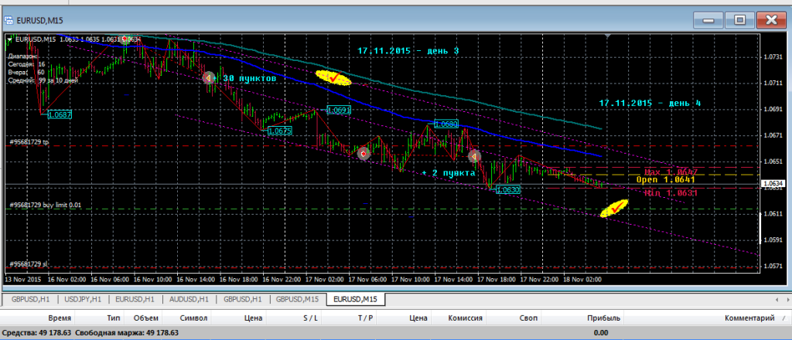Select the active EURUSD,M15 chart tab
Viewport: 792px width, 340px height.
355,299
